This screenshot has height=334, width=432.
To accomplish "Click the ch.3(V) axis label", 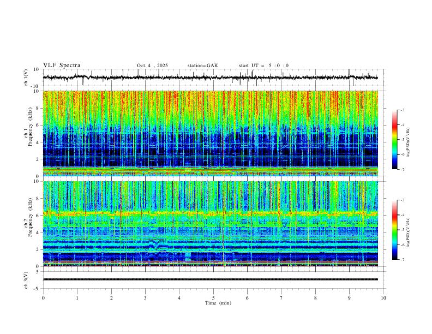I will [26, 280].
